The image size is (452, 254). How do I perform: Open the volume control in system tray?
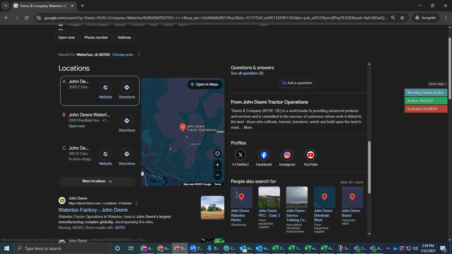pyautogui.click(x=415, y=248)
